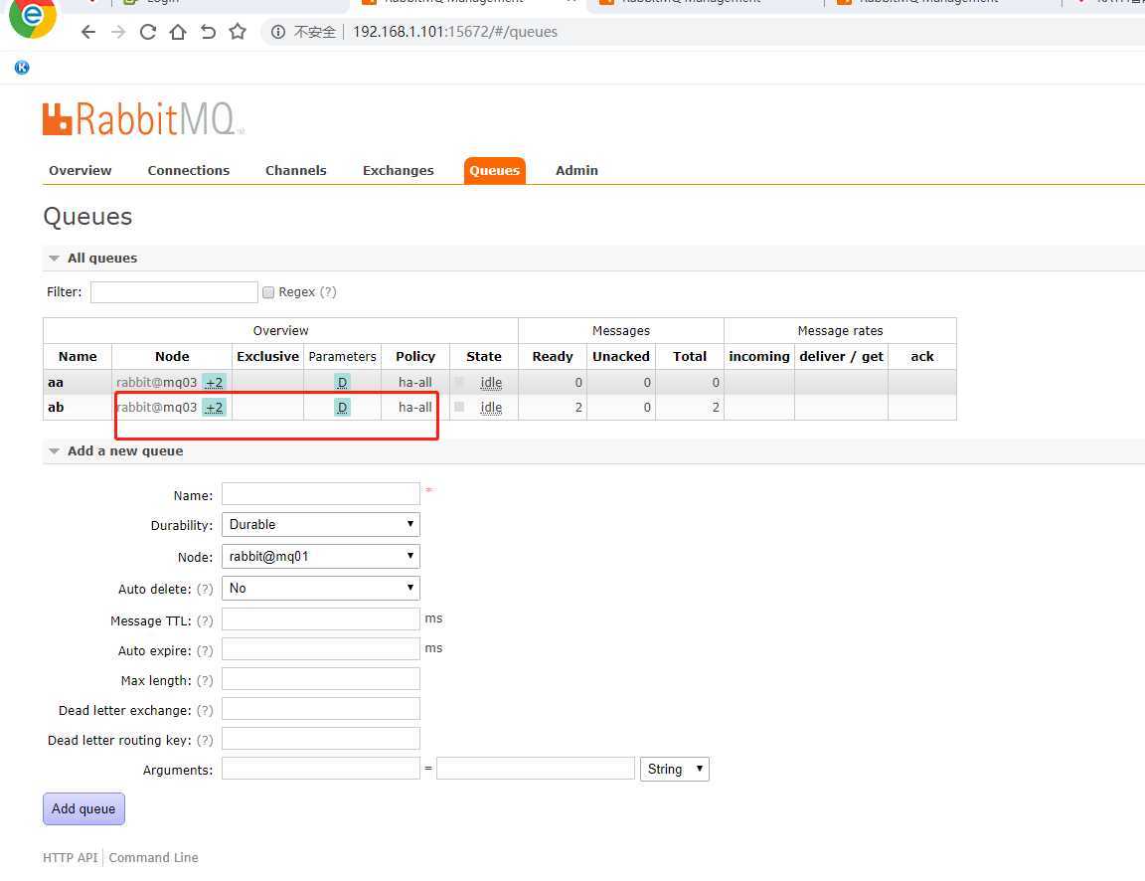Focus the Max length input field

(x=321, y=678)
